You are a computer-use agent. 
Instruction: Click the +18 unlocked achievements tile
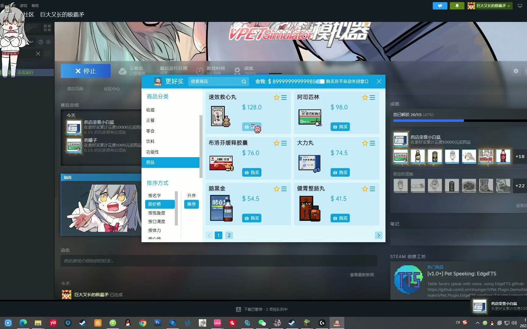tap(520, 157)
